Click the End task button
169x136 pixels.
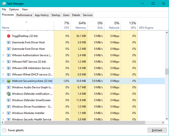[157, 130]
